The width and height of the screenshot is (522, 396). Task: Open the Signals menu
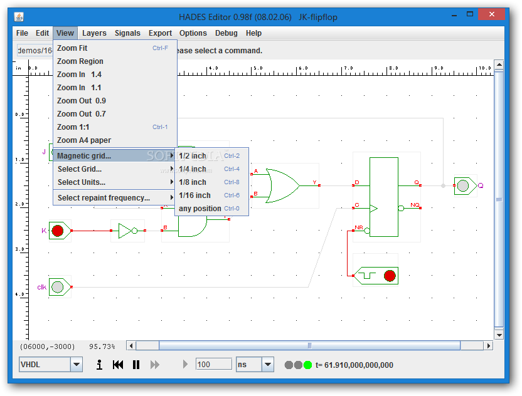point(127,33)
